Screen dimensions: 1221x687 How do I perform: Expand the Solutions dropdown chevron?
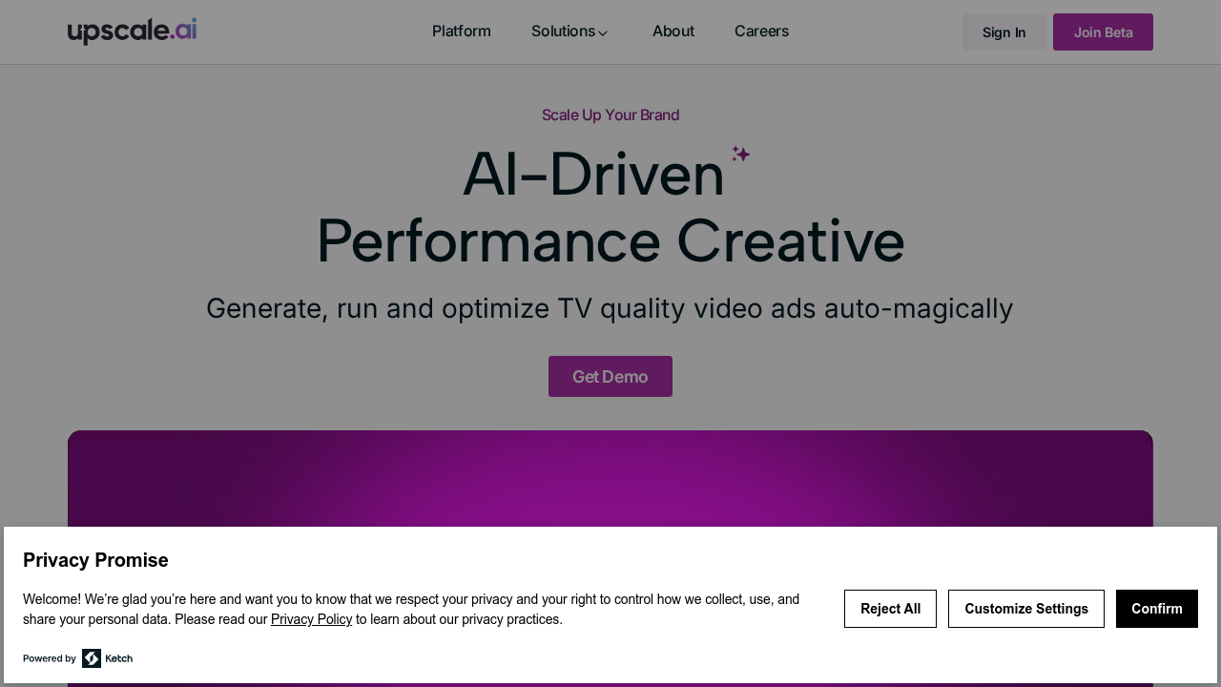[603, 33]
